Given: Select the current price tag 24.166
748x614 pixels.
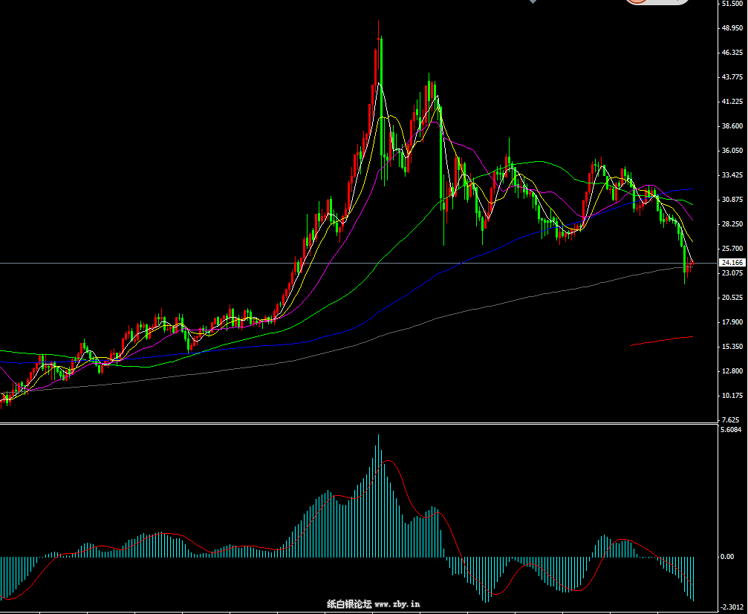Looking at the screenshot, I should coord(732,263).
